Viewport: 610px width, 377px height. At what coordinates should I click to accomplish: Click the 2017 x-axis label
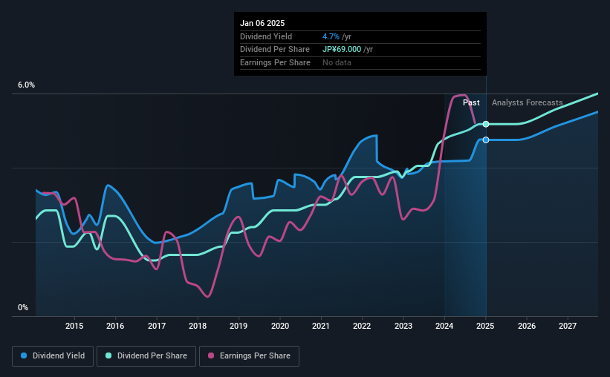(157, 326)
